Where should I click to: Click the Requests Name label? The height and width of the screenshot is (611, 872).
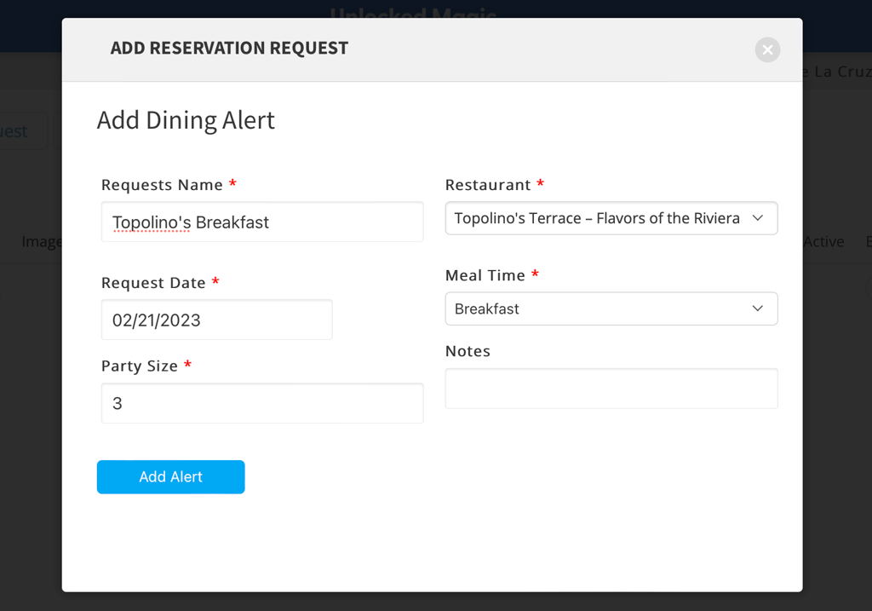tap(162, 185)
